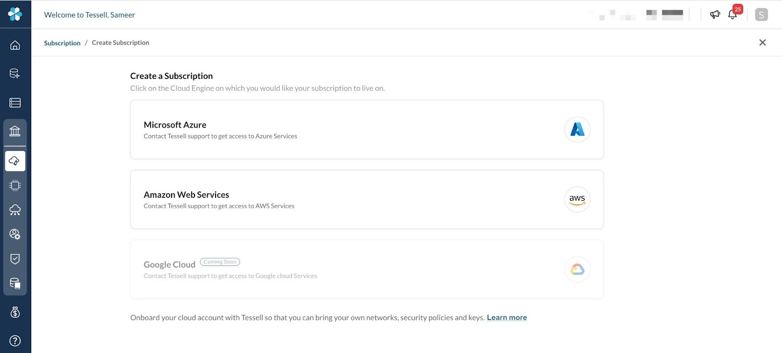Viewport: 782px width, 353px height.
Task: Click the announcements megaphone icon
Action: tap(715, 15)
